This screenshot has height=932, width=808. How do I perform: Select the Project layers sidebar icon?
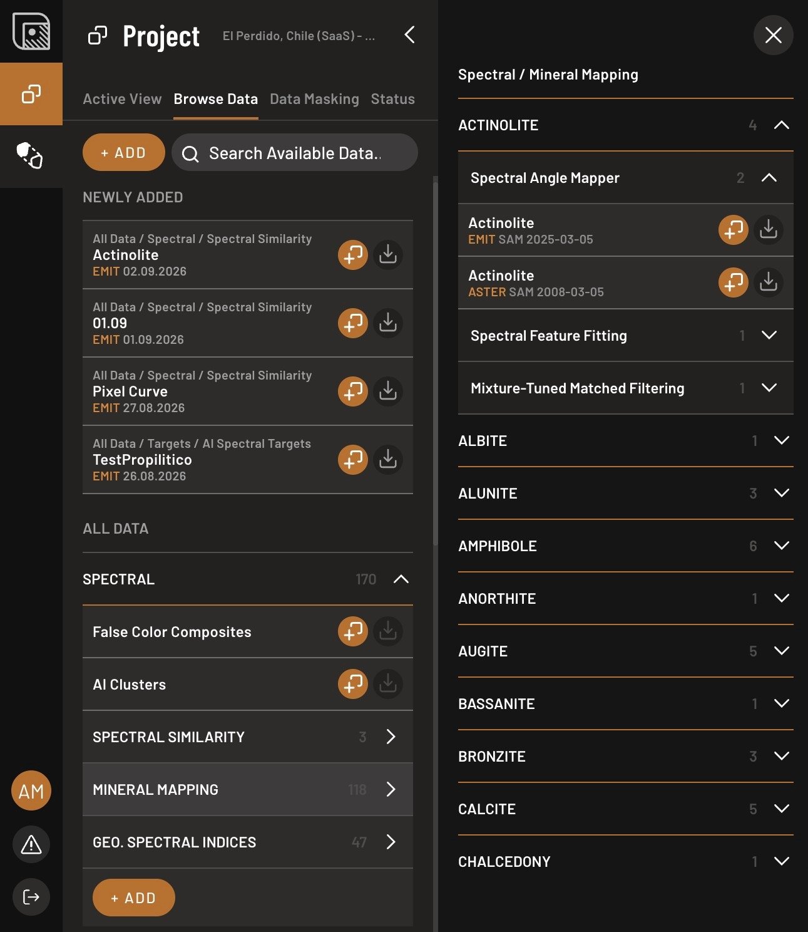(31, 94)
